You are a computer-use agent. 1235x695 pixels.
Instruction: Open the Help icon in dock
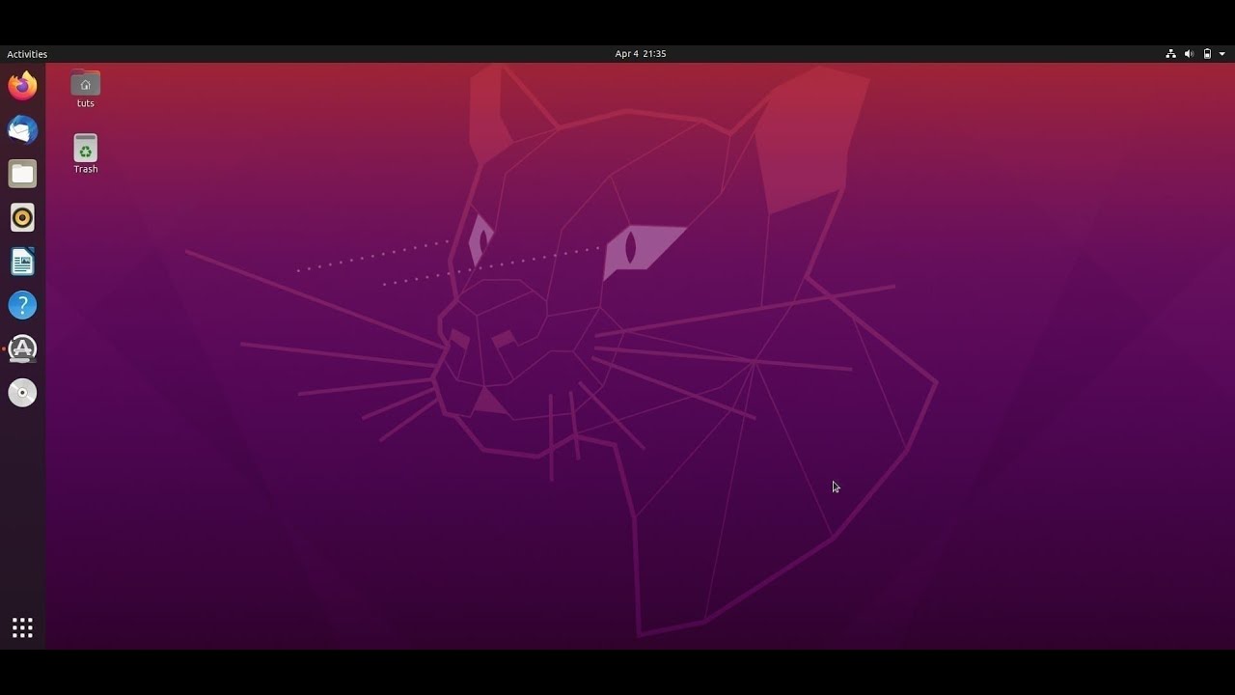pyautogui.click(x=22, y=305)
